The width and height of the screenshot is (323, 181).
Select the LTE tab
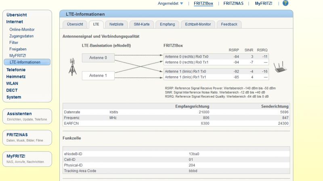point(96,24)
